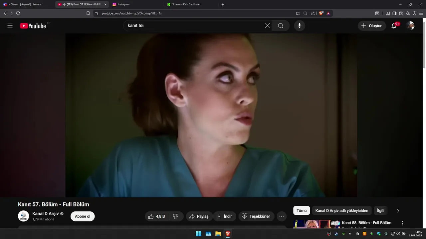
Task: Go back in browser history
Action: (x=5, y=13)
